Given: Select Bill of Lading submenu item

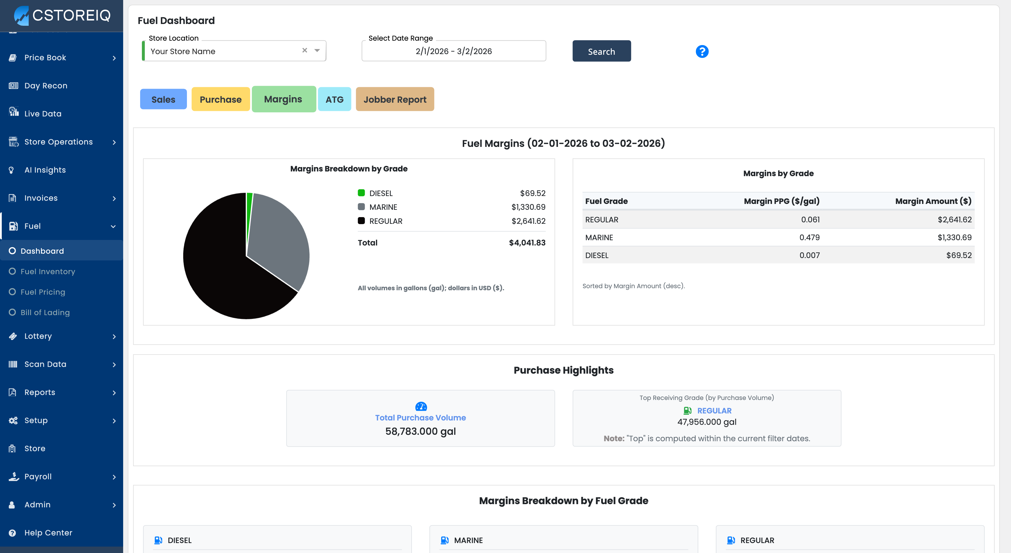Looking at the screenshot, I should [x=45, y=312].
